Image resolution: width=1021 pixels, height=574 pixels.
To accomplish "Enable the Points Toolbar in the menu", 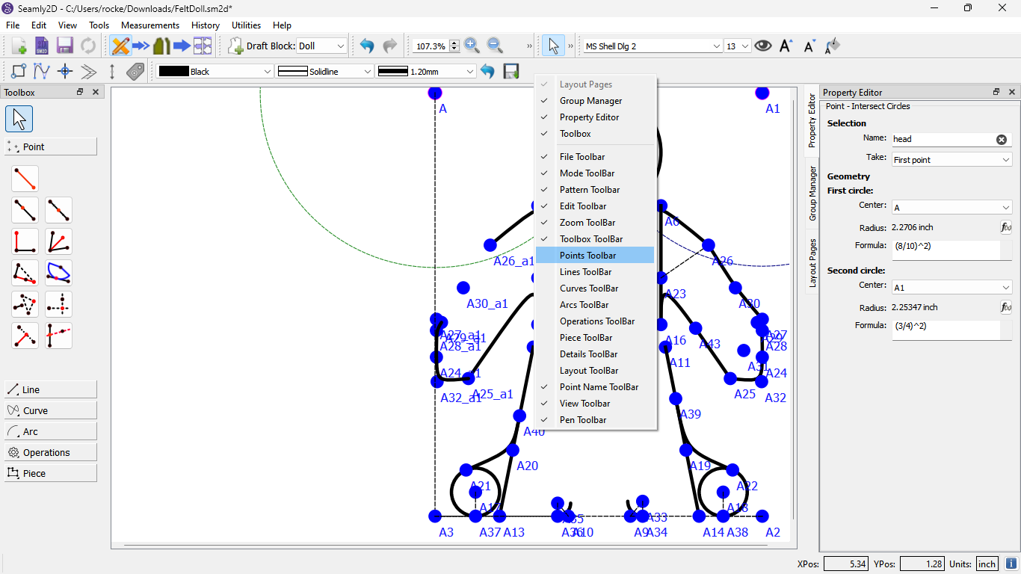I will click(587, 256).
